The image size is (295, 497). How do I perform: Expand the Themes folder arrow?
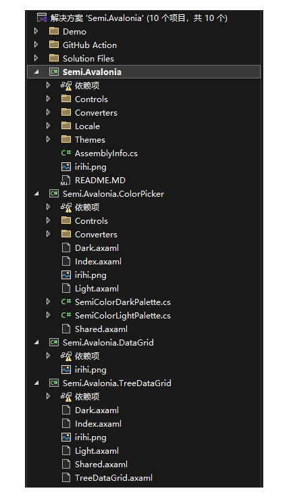(48, 139)
